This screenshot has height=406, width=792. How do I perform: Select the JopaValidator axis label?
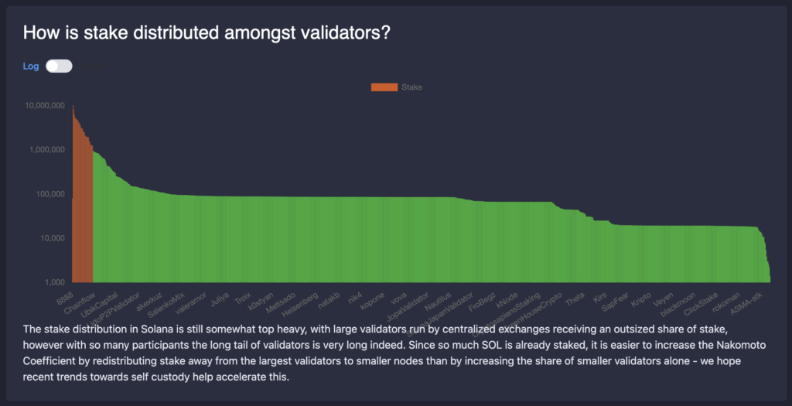click(x=408, y=306)
